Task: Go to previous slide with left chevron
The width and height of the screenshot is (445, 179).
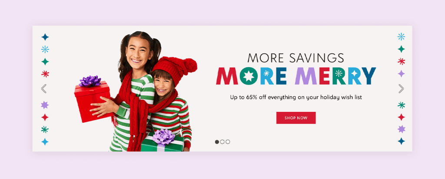Action: 44,89
